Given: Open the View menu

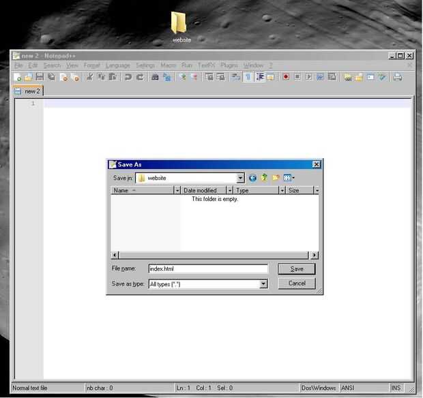Looking at the screenshot, I should click(72, 65).
